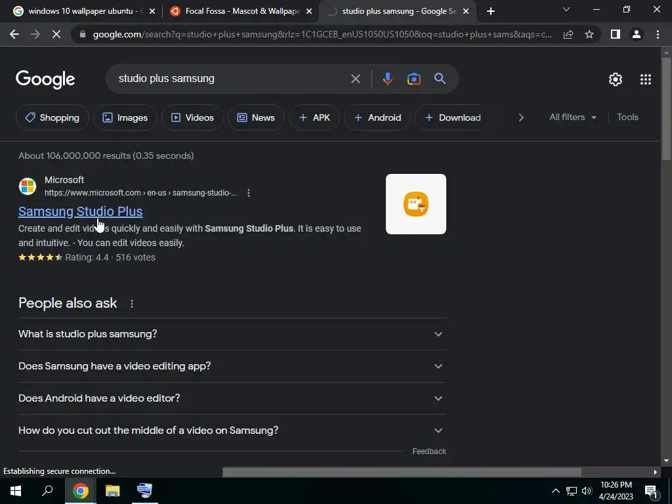Click the Samsung Studio Plus app thumbnail
The width and height of the screenshot is (672, 504).
(415, 204)
